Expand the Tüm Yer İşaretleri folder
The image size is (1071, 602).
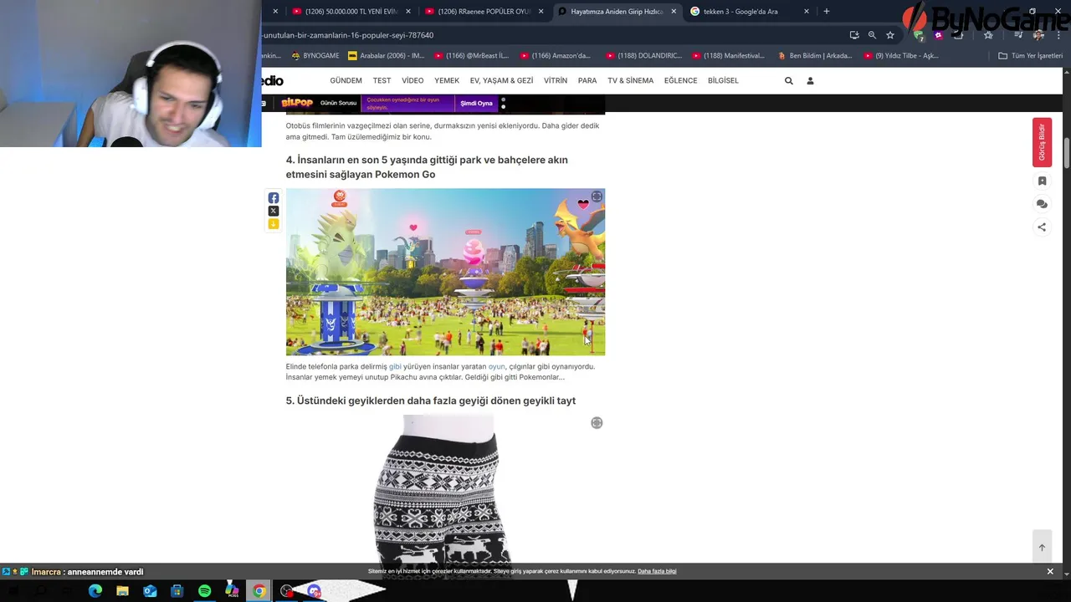(1030, 56)
